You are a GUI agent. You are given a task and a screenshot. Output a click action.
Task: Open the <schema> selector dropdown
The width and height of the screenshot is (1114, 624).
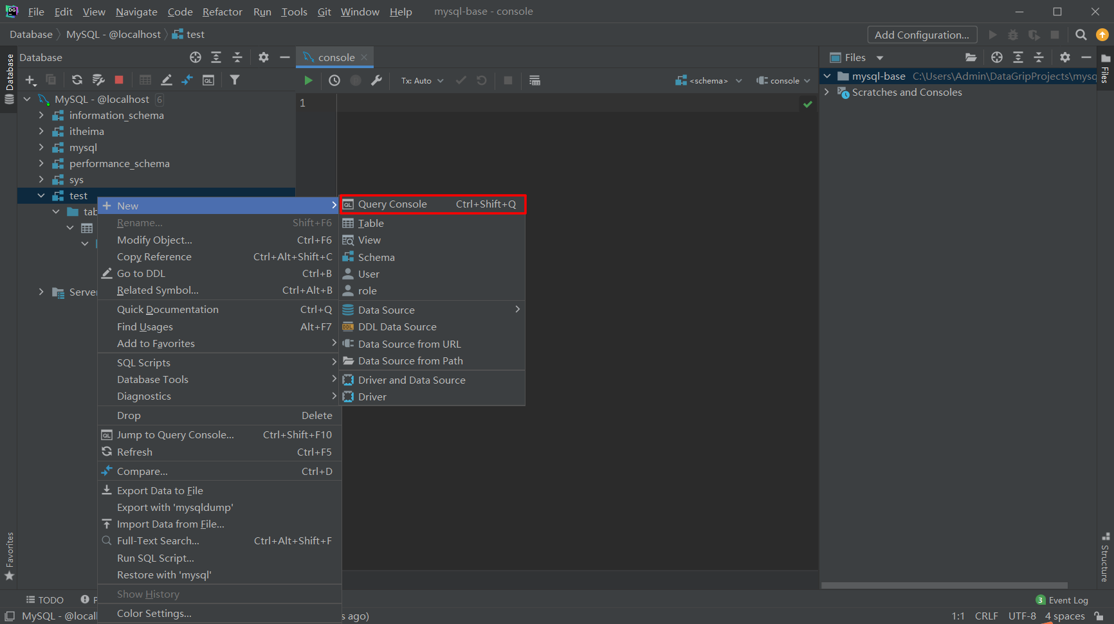pos(709,81)
